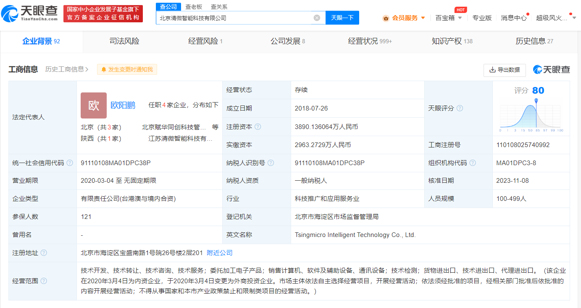
Task: Click the 工商信息 section heading
Action: pyautogui.click(x=23, y=69)
